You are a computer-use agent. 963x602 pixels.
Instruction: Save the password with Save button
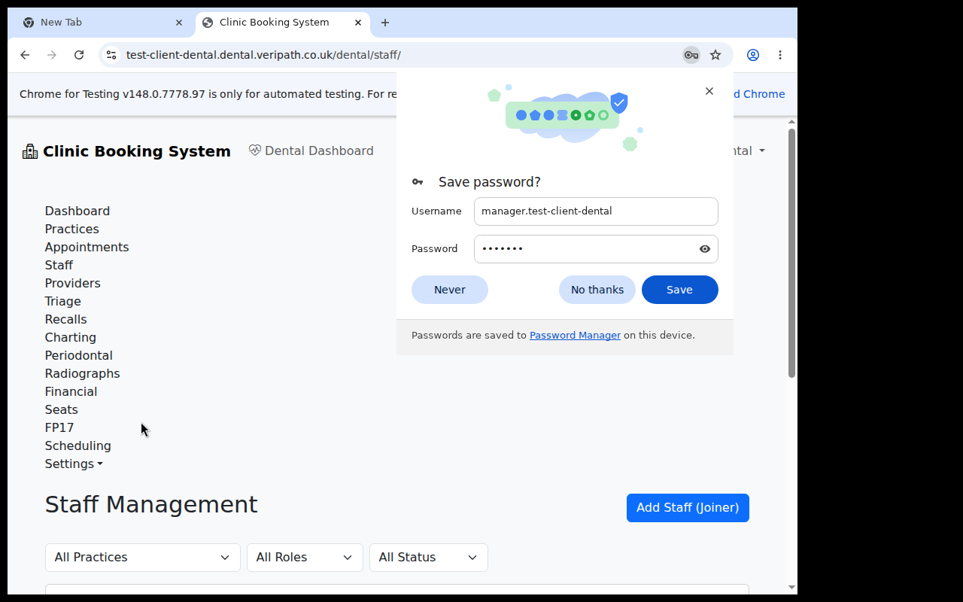tap(680, 290)
